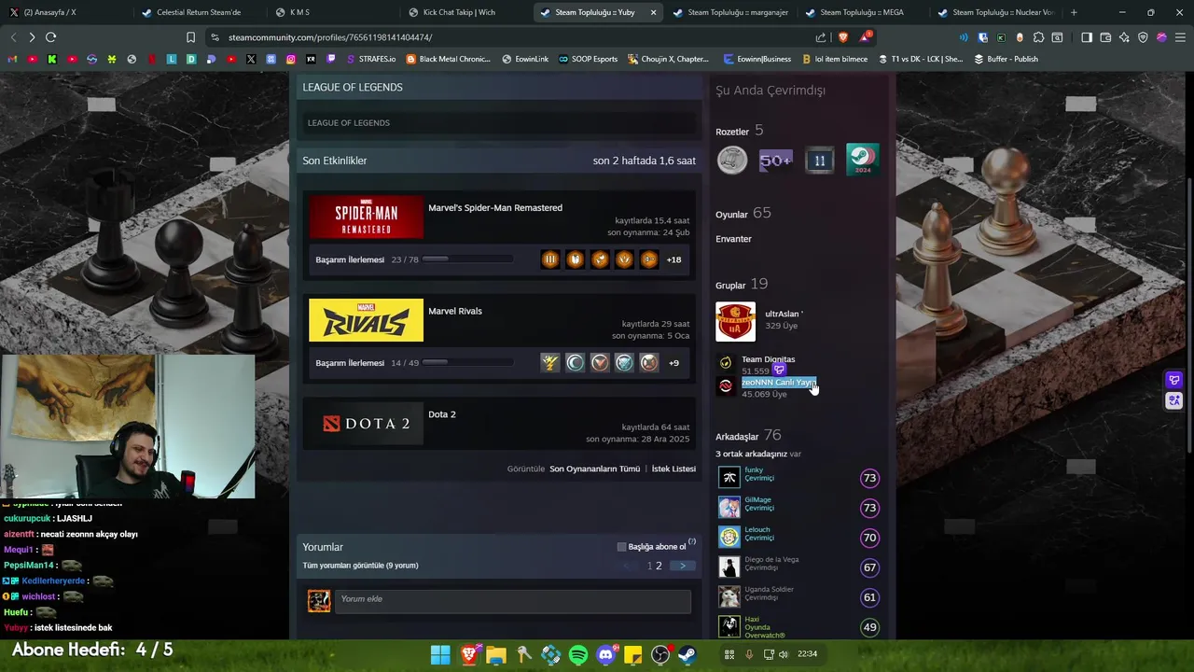Reload the Steam profile page
This screenshot has height=672, width=1194.
[x=50, y=37]
